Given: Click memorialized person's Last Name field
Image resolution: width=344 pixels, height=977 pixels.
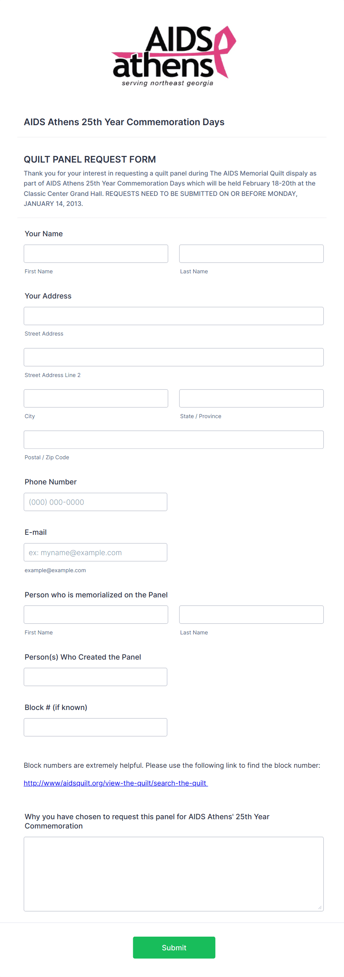Looking at the screenshot, I should click(251, 614).
